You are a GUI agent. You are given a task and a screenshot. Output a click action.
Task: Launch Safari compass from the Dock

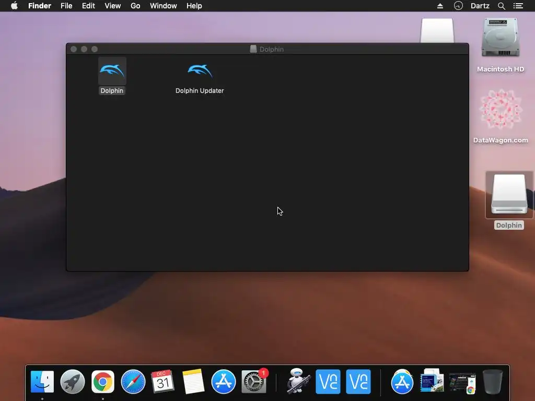pyautogui.click(x=133, y=382)
